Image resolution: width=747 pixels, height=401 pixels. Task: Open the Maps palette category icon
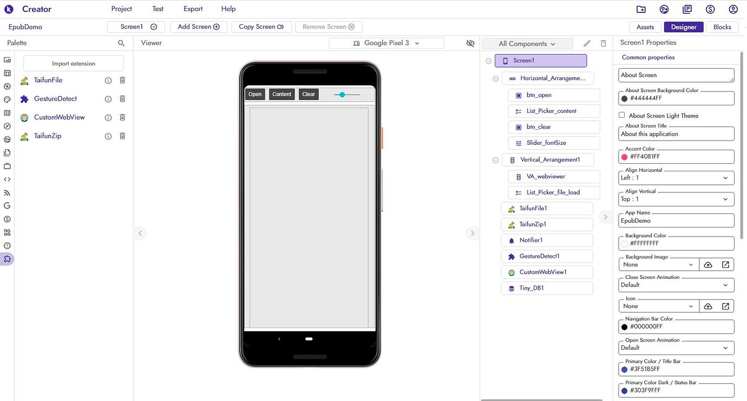(x=7, y=112)
